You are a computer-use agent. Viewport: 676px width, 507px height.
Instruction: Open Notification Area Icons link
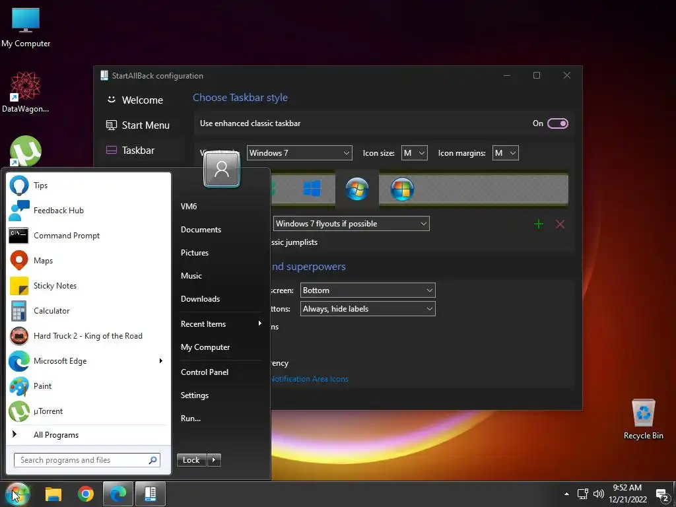(x=309, y=379)
